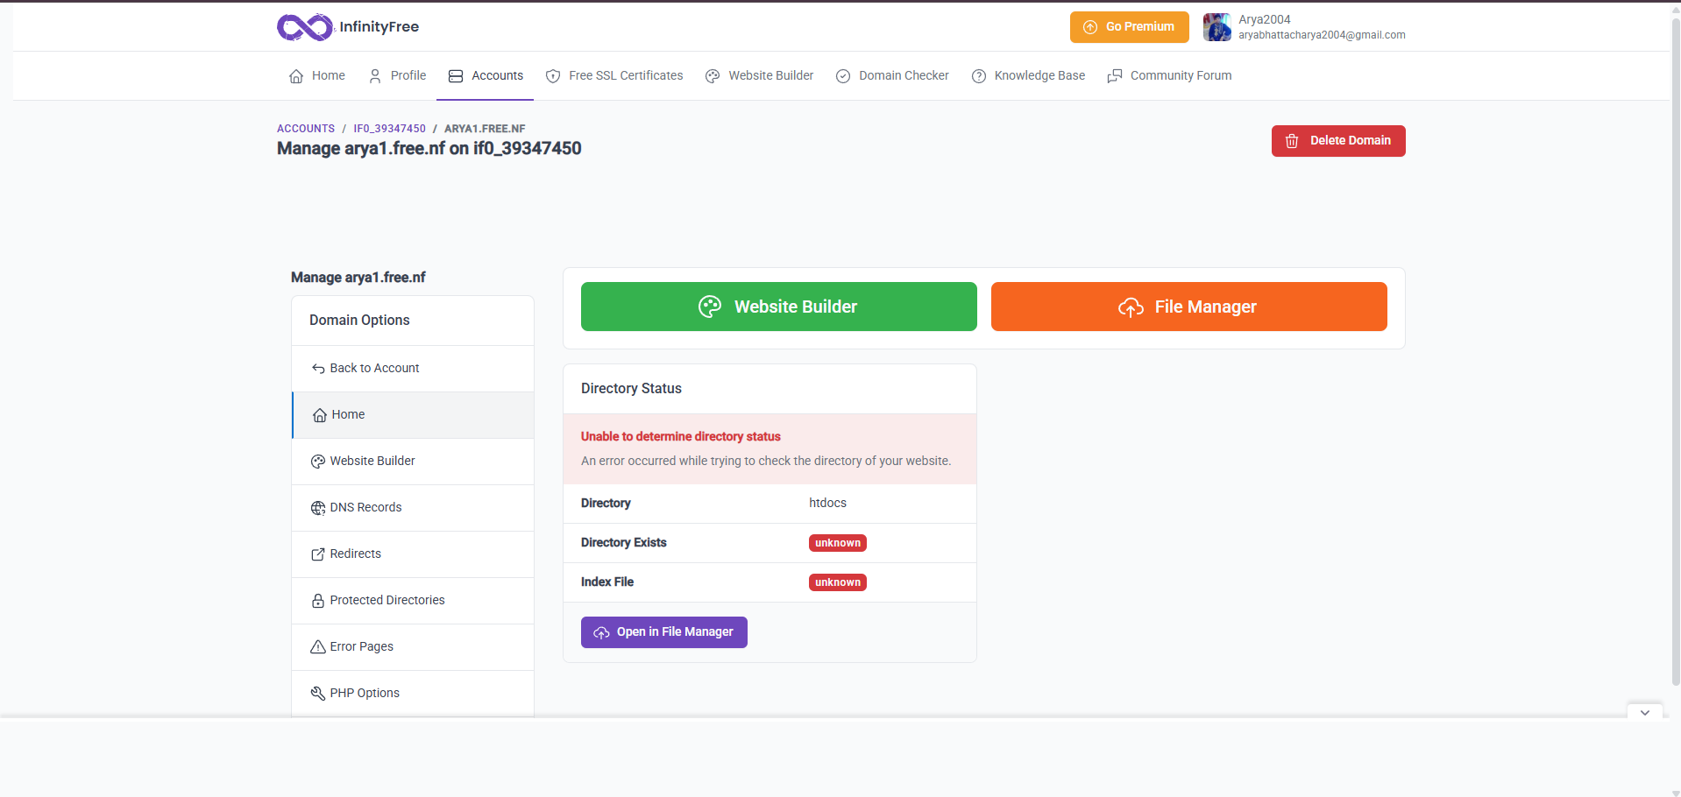
Task: Click the IF0_39347450 breadcrumb link
Action: point(389,129)
